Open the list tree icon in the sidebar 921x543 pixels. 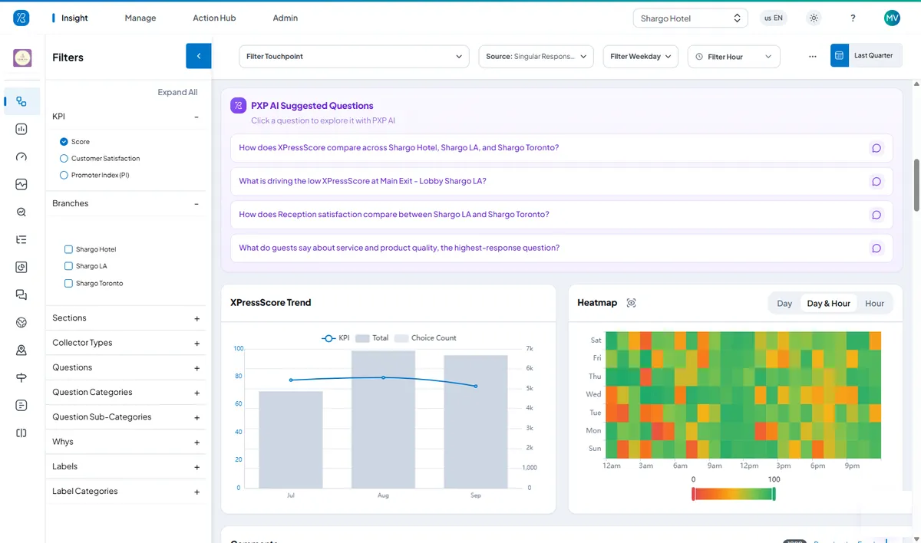(21, 239)
